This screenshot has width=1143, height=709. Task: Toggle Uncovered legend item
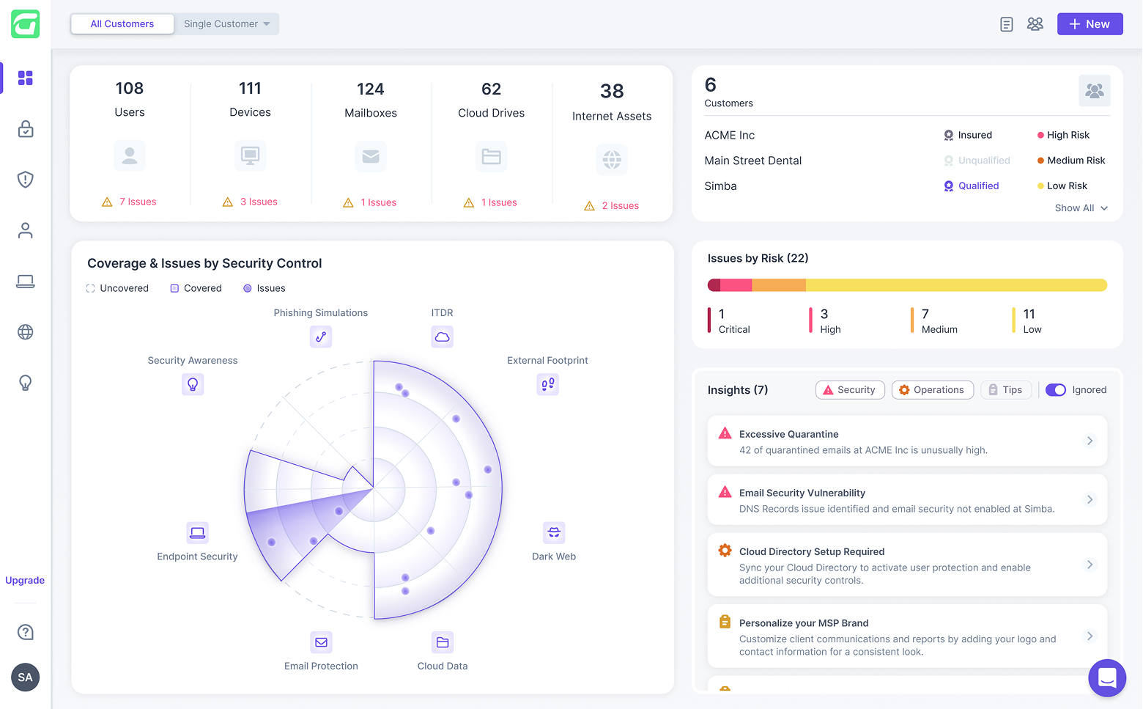117,288
